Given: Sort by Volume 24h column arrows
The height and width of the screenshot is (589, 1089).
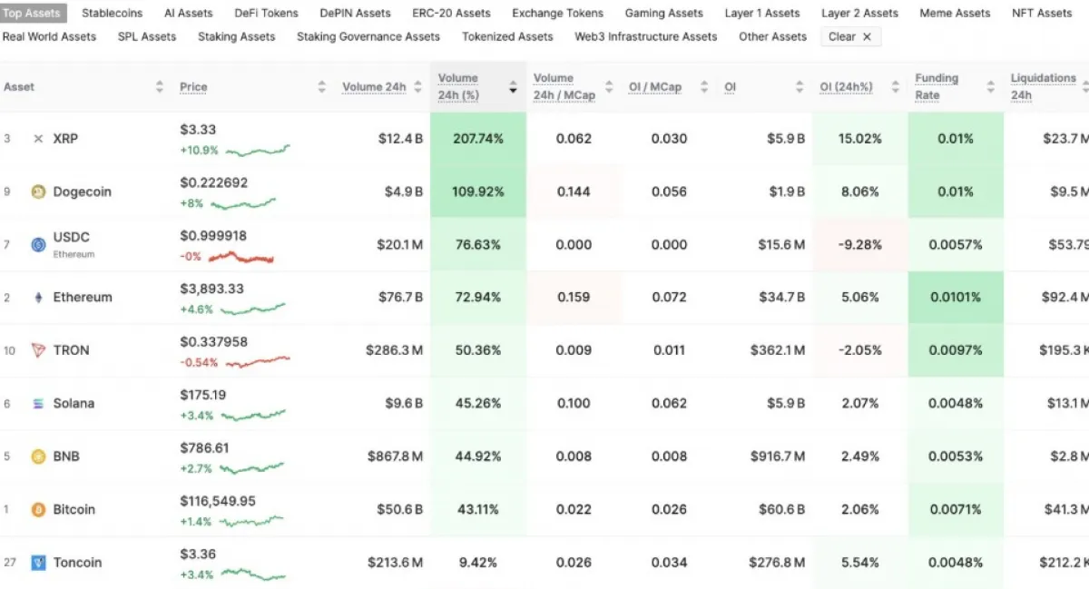Looking at the screenshot, I should 417,87.
